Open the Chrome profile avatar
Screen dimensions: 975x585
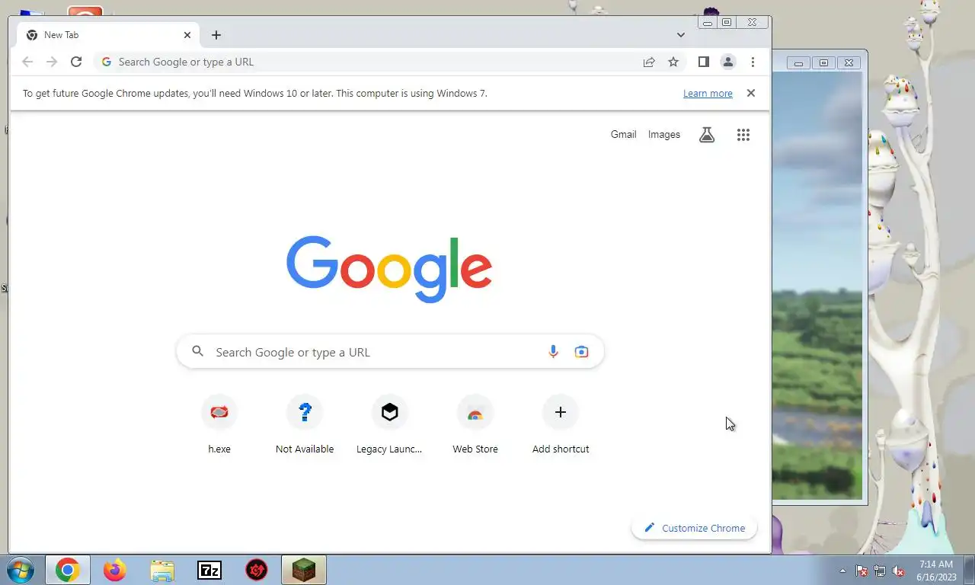coord(728,62)
